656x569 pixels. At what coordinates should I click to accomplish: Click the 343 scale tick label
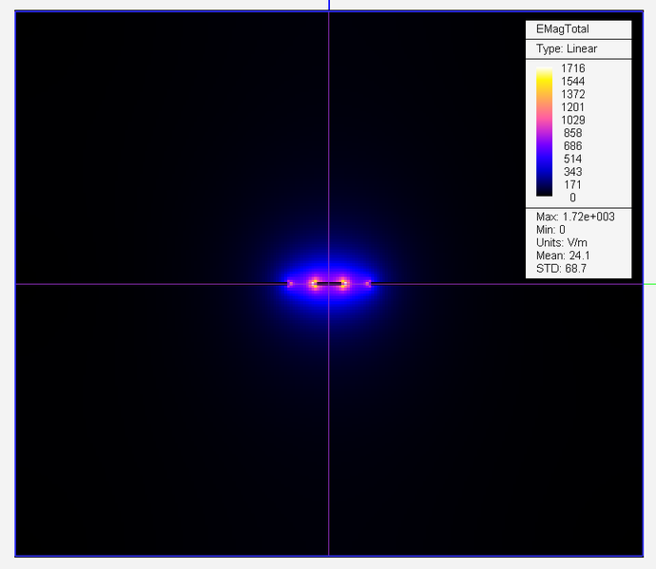click(x=572, y=172)
